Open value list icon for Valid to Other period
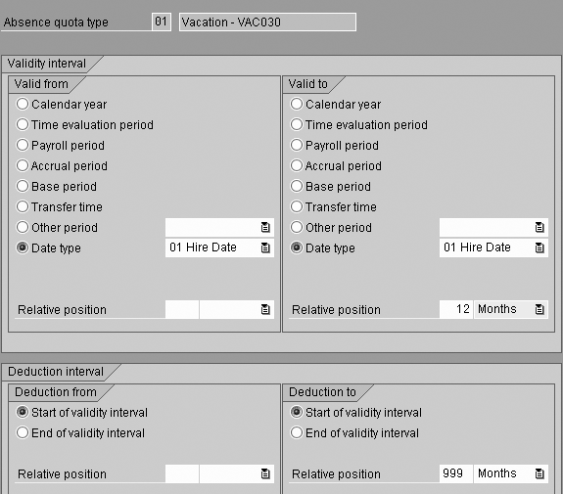 [540, 227]
